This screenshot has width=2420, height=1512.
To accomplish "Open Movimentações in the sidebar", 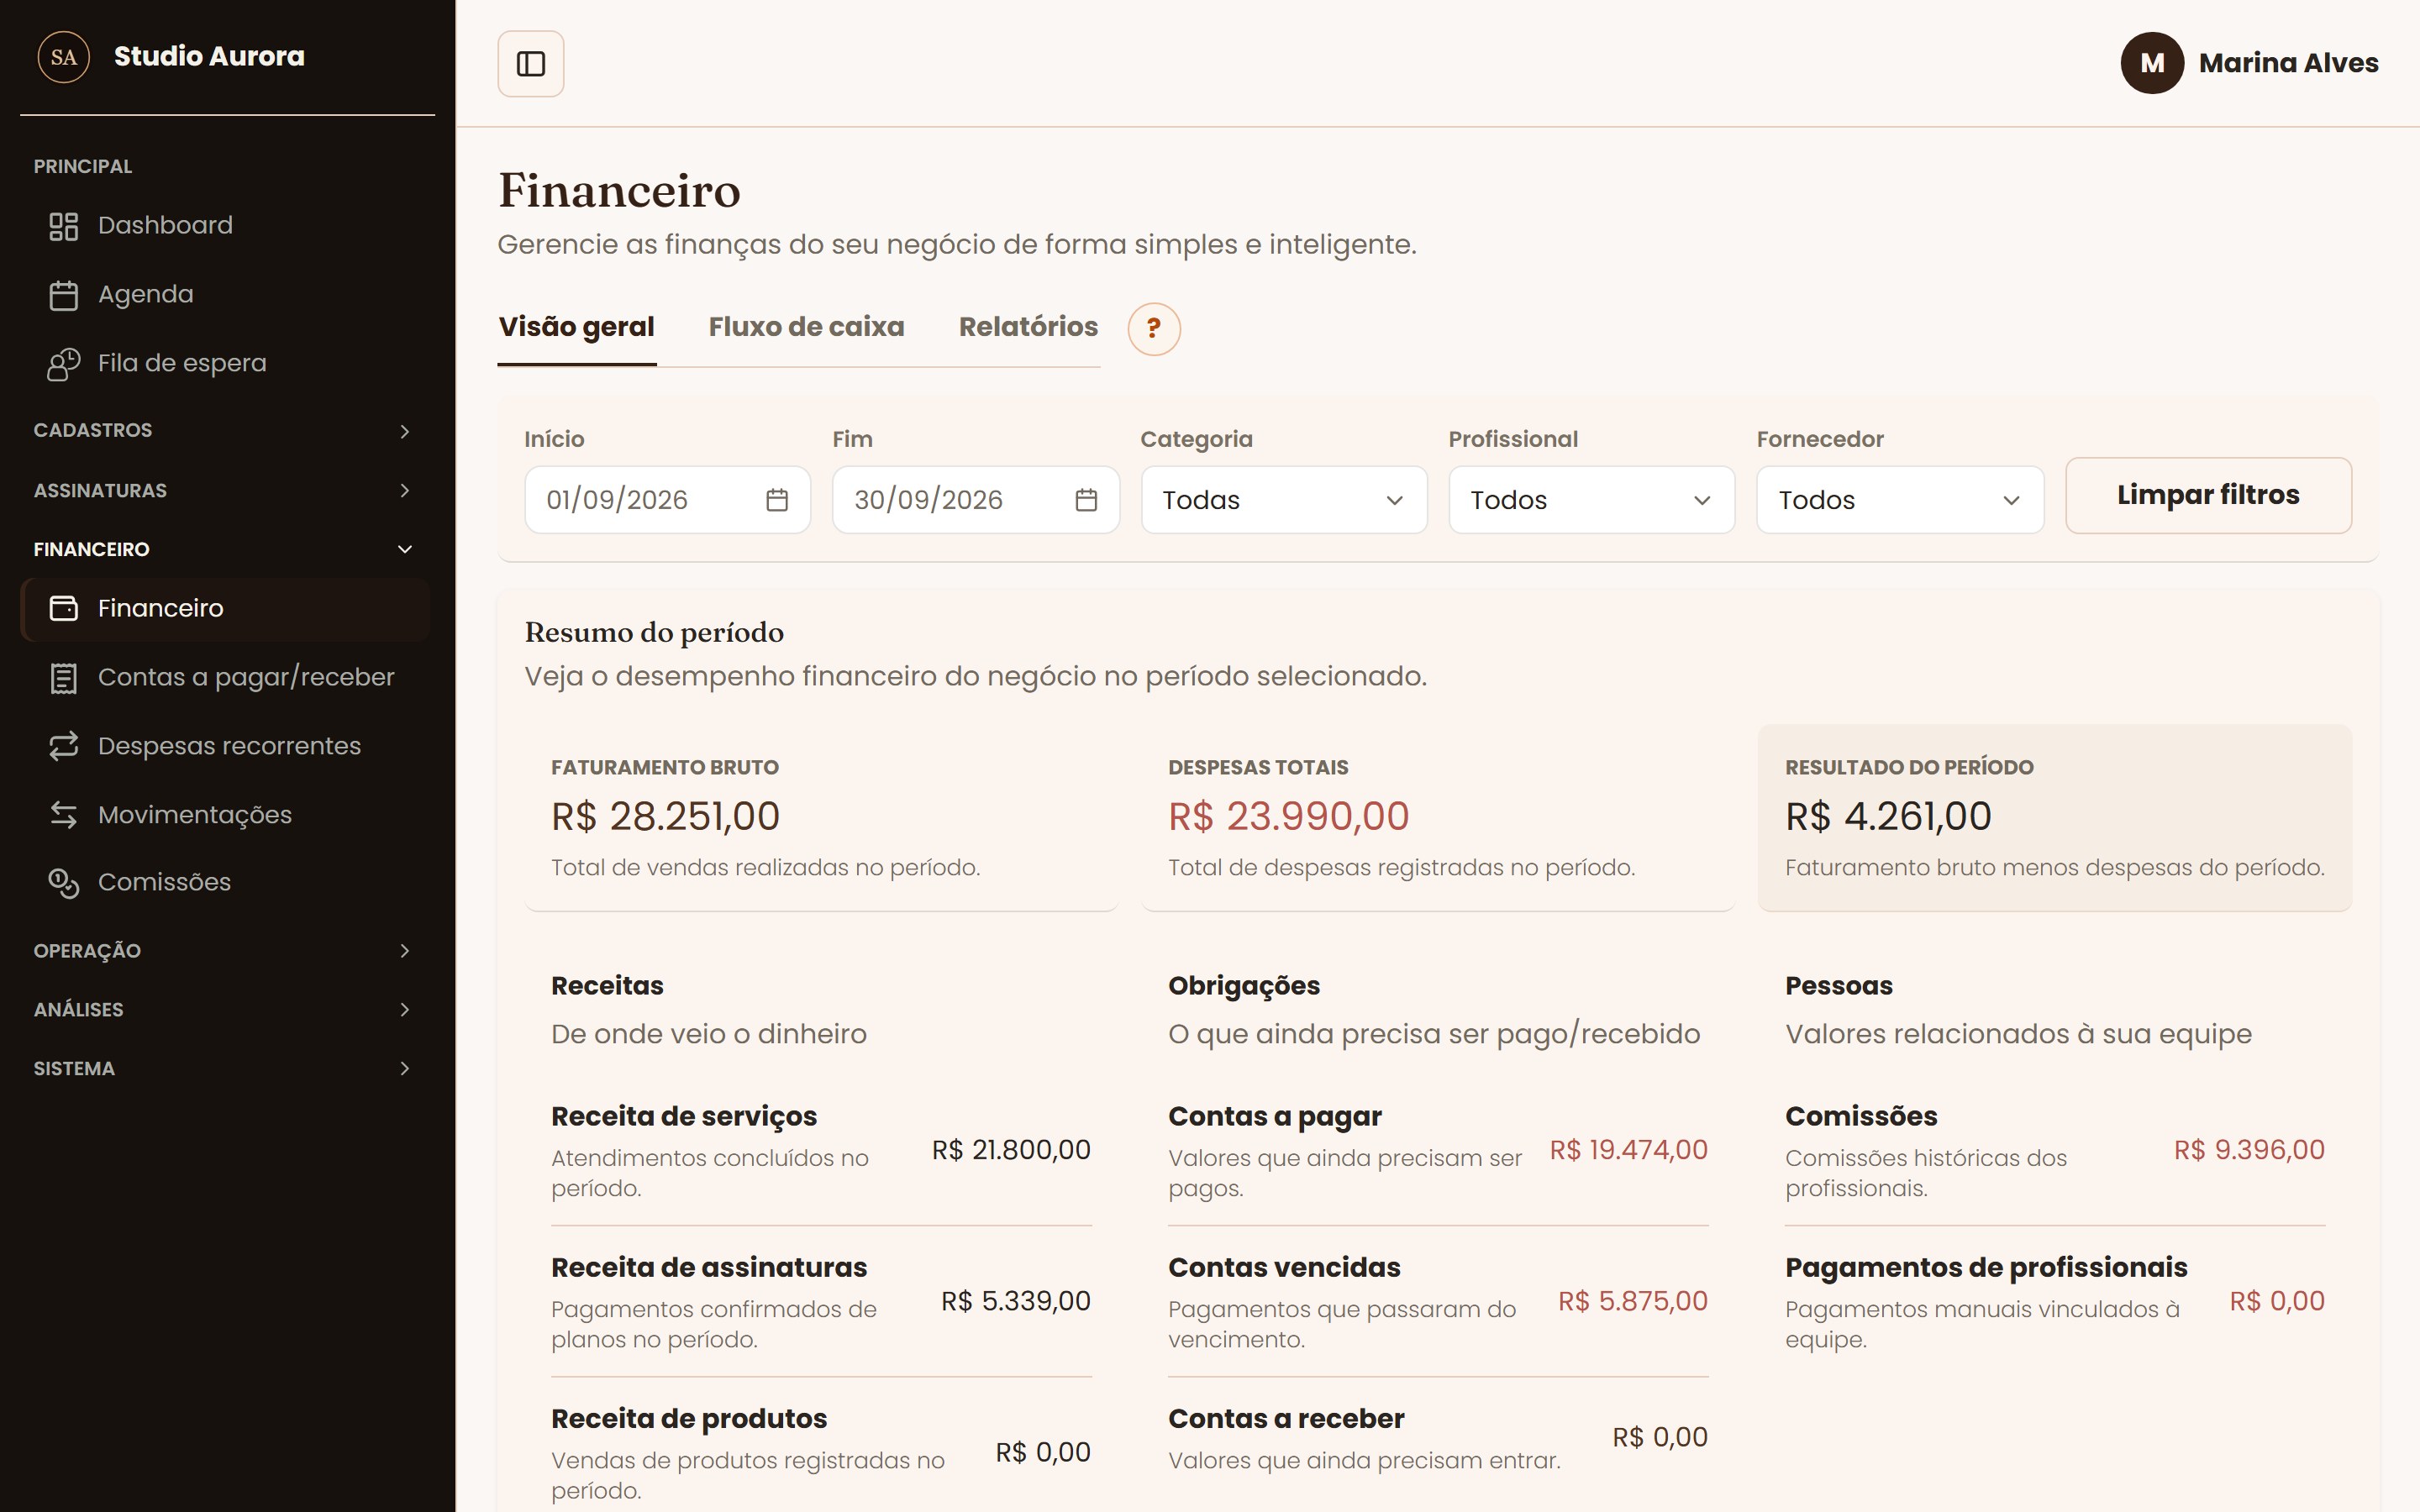I will click(x=225, y=815).
